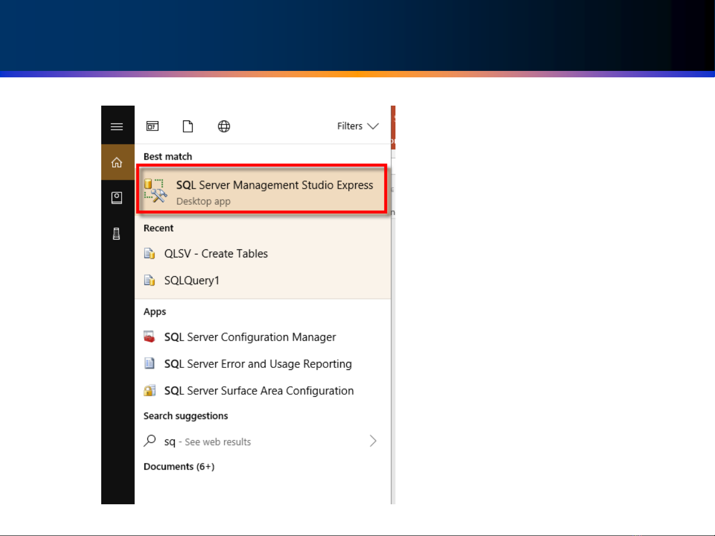Viewport: 715px width, 536px height.
Task: Expand the Filters dropdown
Action: coord(358,126)
